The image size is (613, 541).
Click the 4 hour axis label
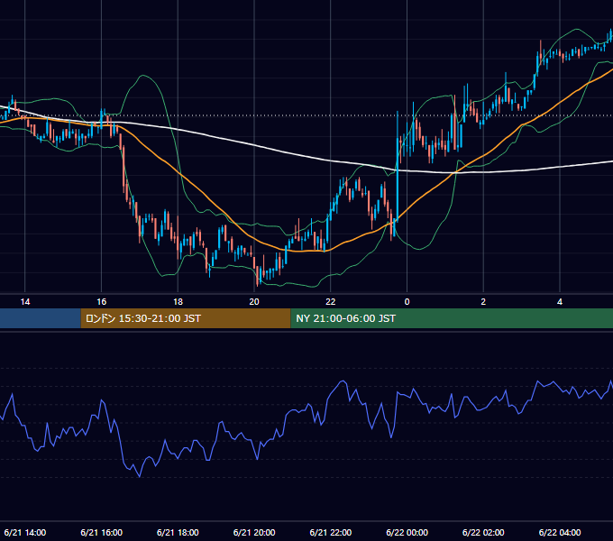pos(560,302)
